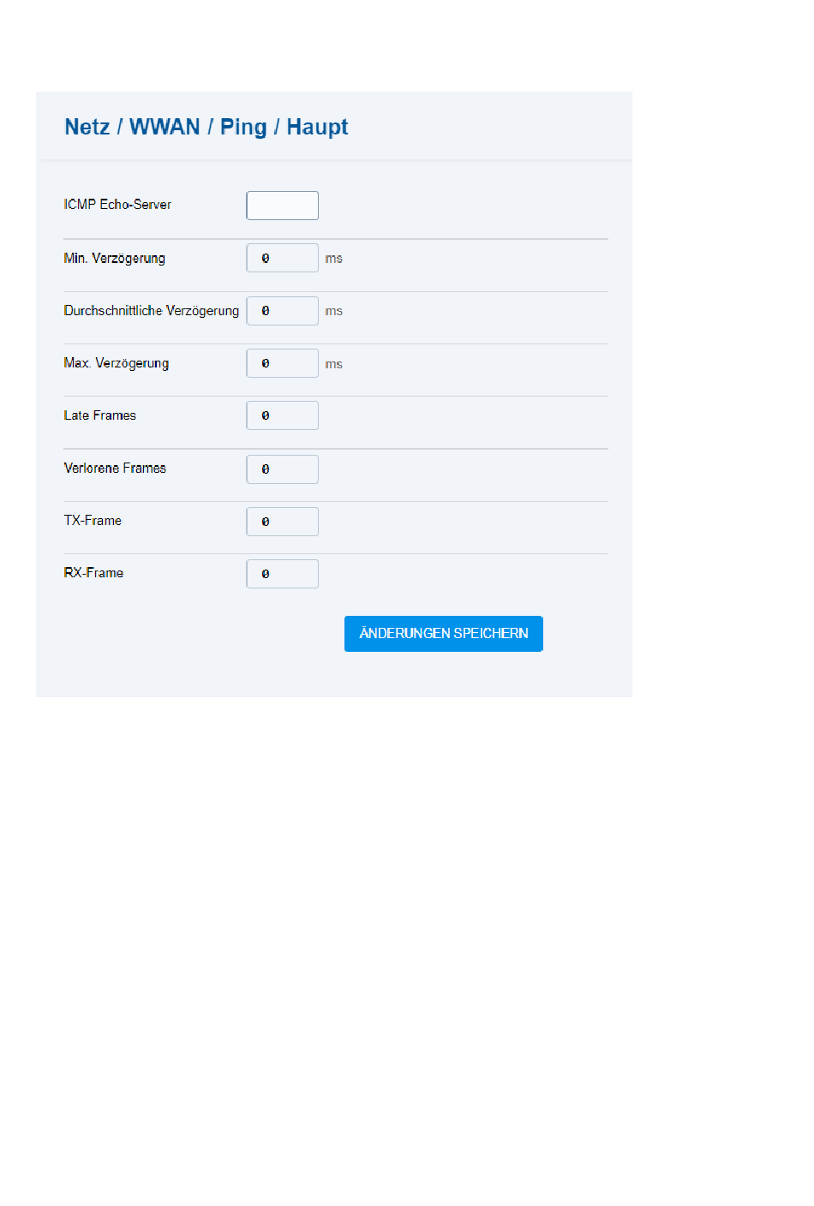Click the ICMP Echo-Server label
Screen dimensions: 814x1206
[x=117, y=205]
